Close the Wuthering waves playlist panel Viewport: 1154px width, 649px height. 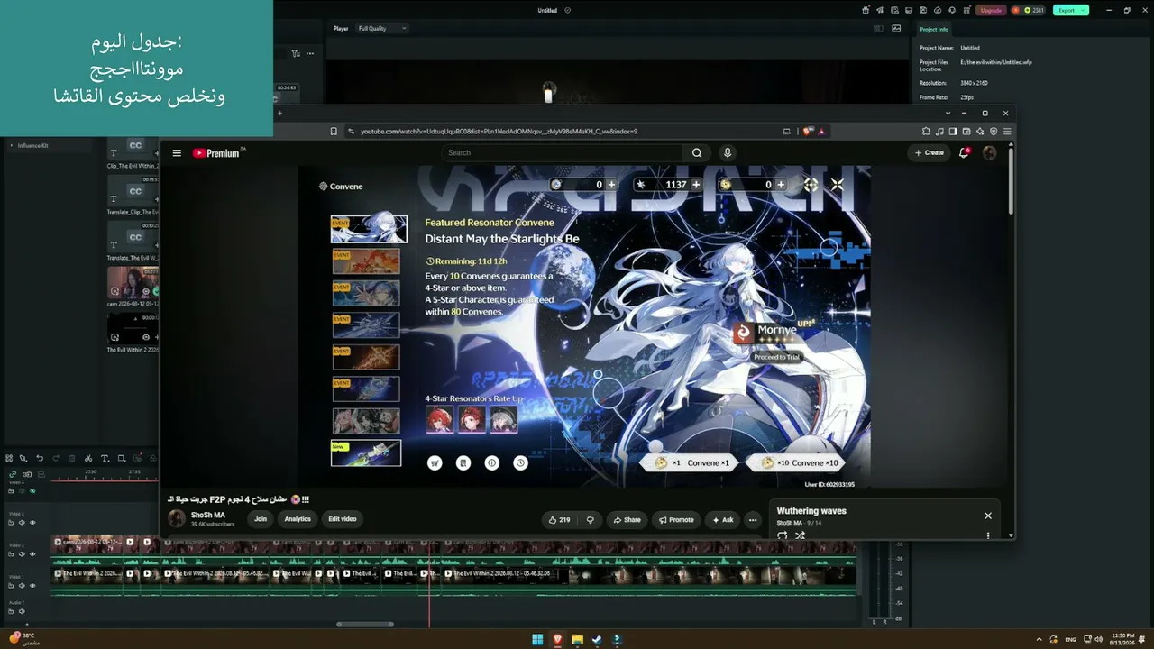[x=988, y=516]
